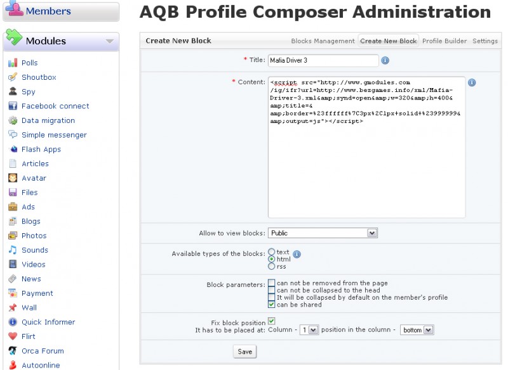The image size is (508, 370).
Task: Click the Avatar face icon
Action: click(13, 178)
